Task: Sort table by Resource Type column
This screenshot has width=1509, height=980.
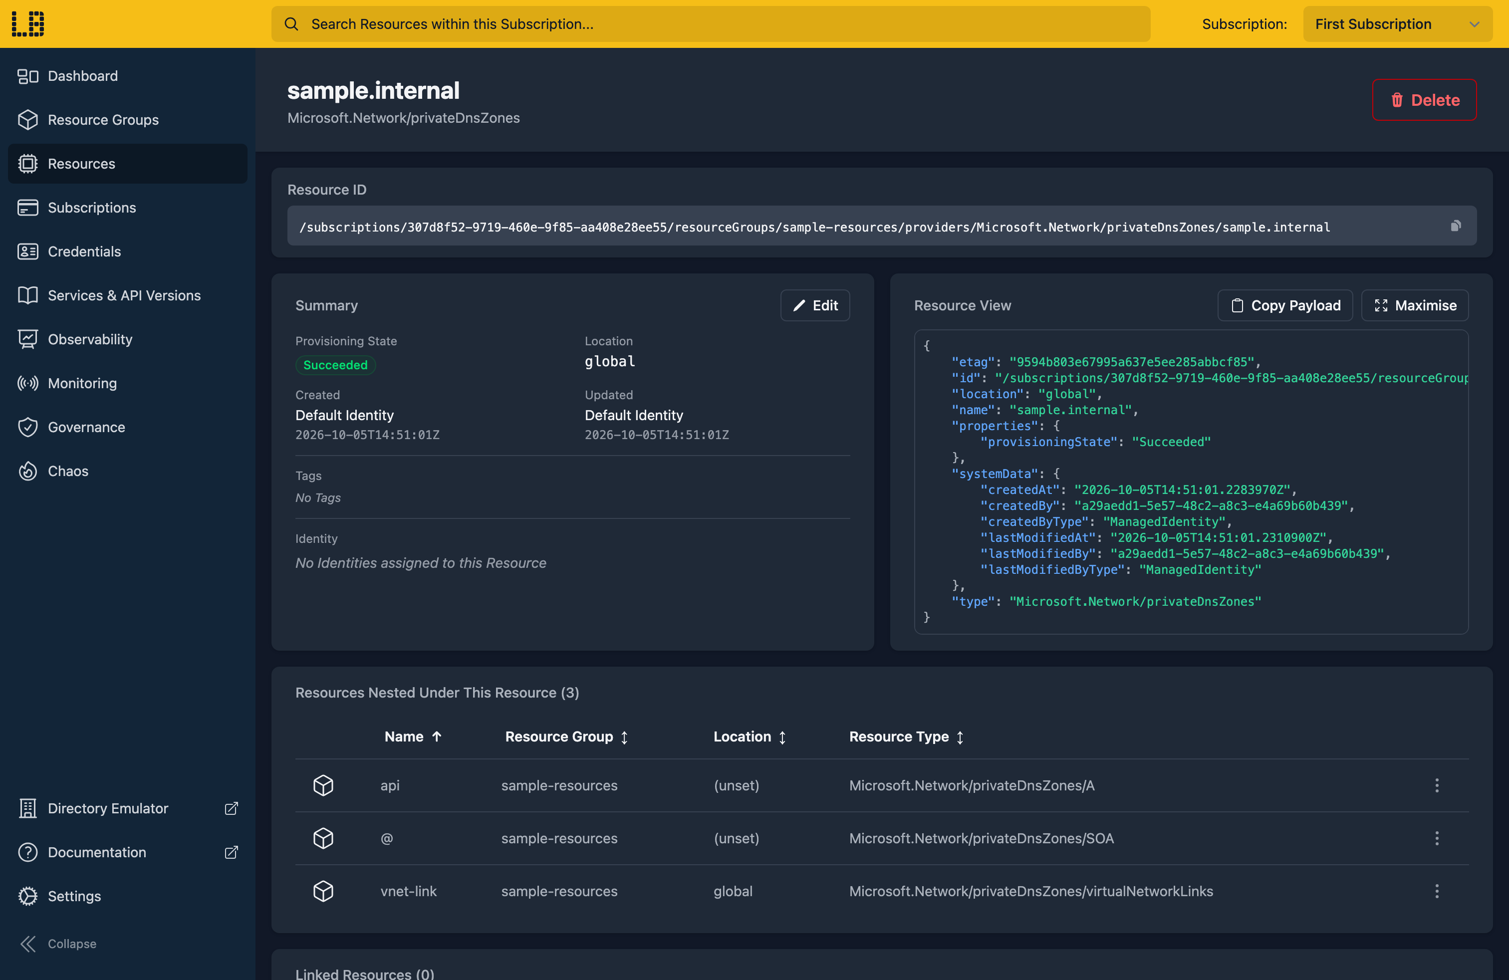Action: [x=906, y=736]
